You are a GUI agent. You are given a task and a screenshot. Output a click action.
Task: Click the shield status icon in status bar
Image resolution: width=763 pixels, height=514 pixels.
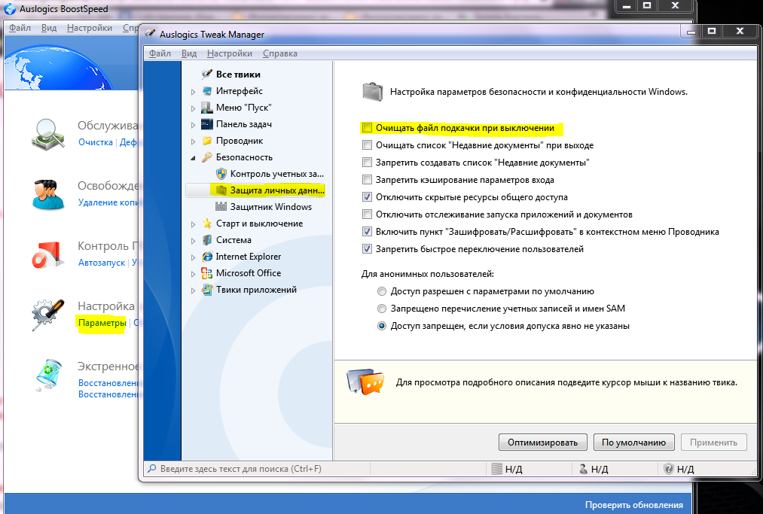(x=669, y=469)
